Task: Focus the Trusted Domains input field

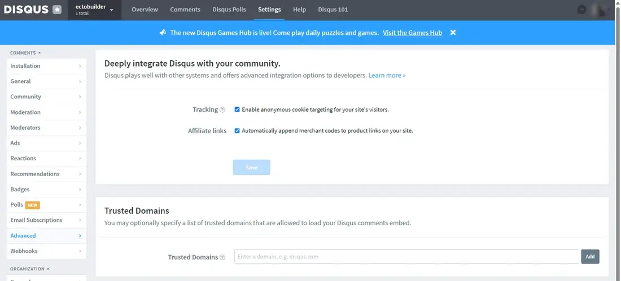Action: 406,257
